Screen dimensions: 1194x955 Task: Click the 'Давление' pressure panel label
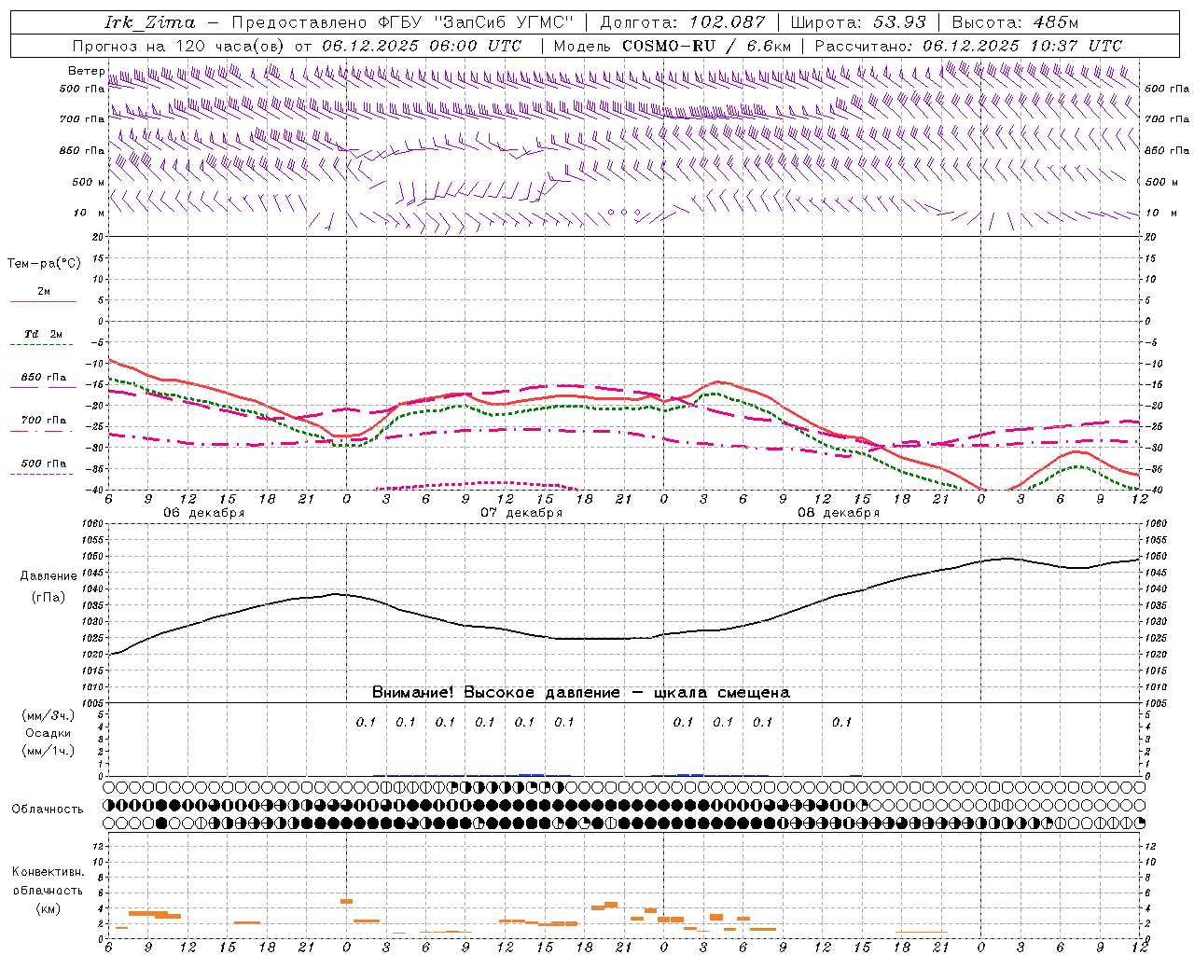49,576
